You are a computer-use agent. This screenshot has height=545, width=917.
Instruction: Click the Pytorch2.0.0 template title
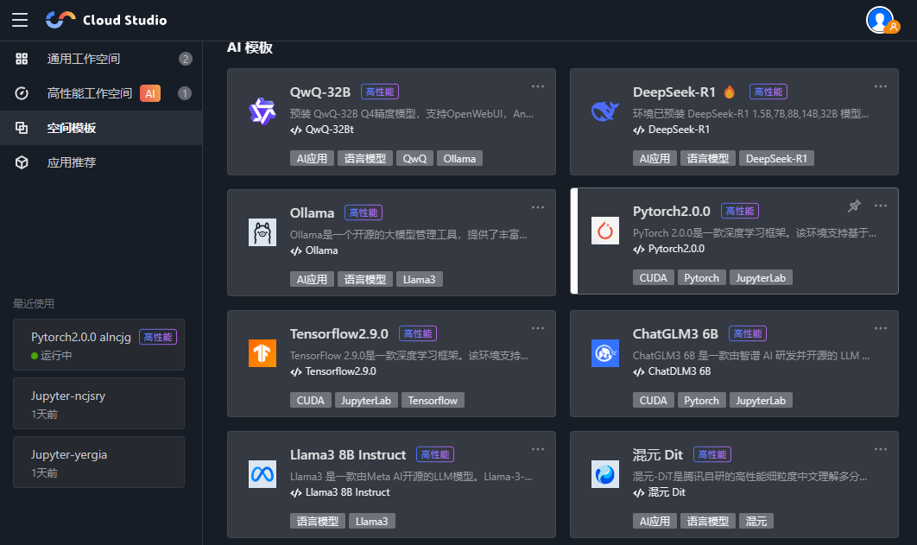(671, 211)
